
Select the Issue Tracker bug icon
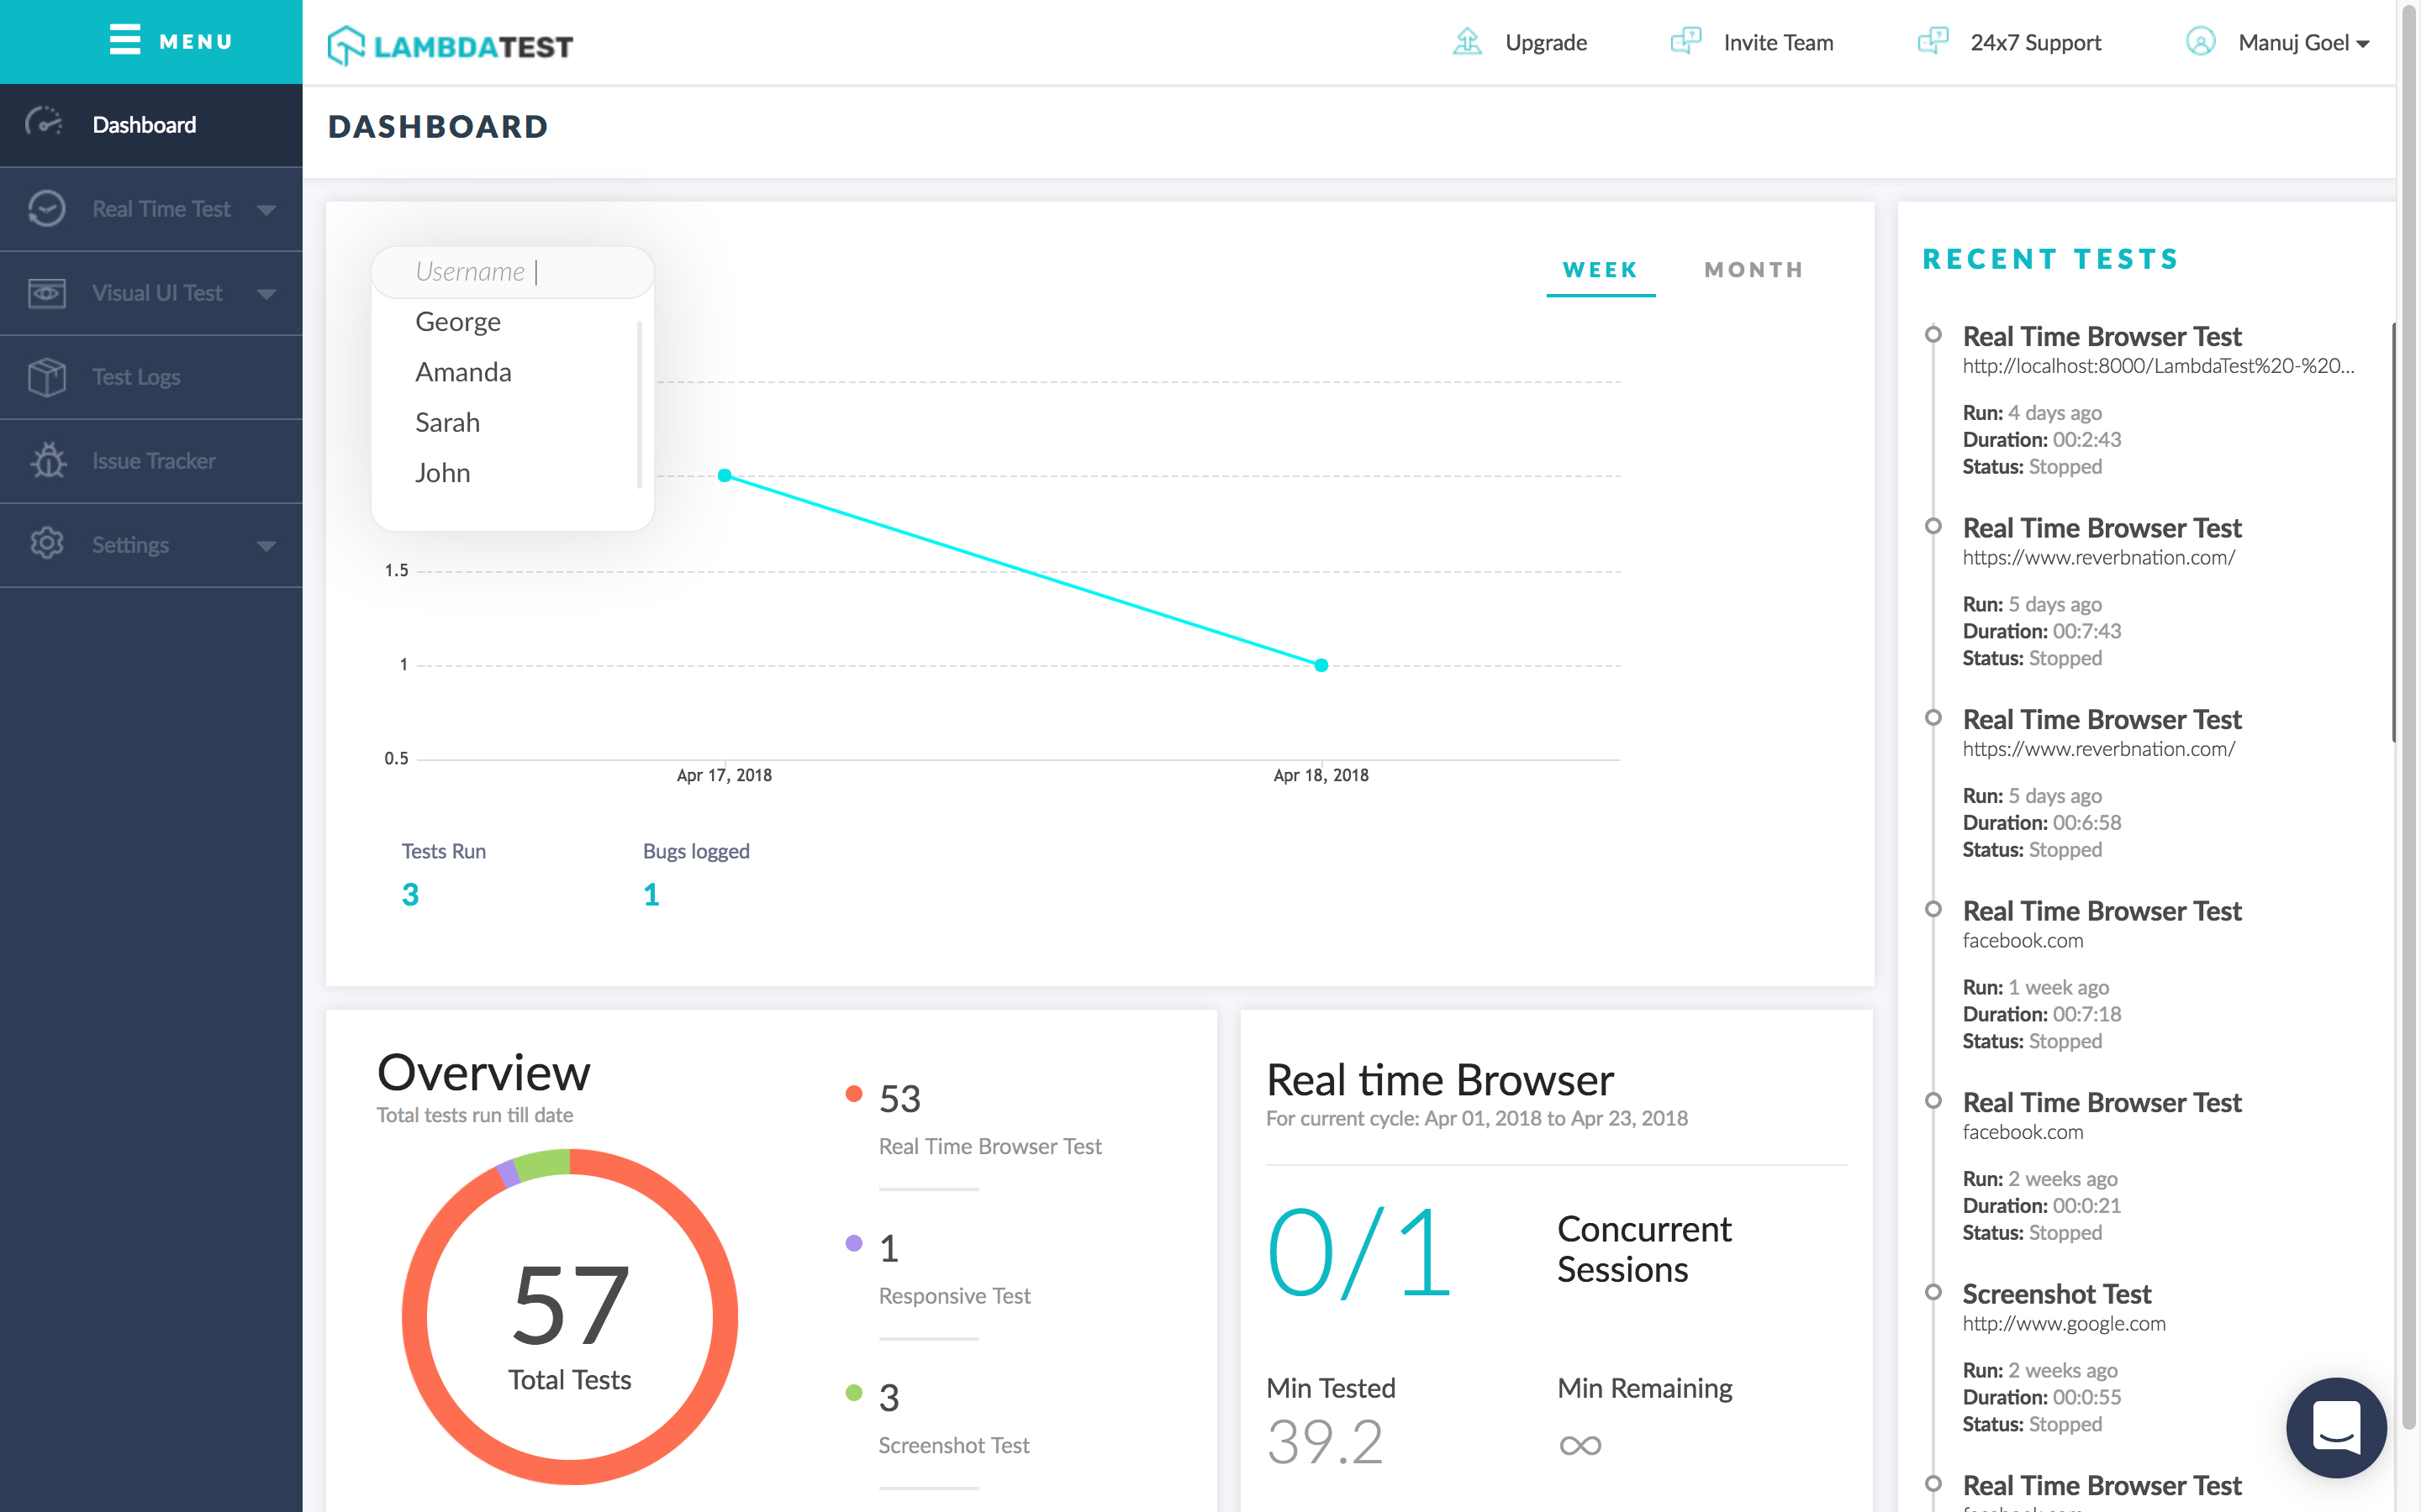point(46,460)
